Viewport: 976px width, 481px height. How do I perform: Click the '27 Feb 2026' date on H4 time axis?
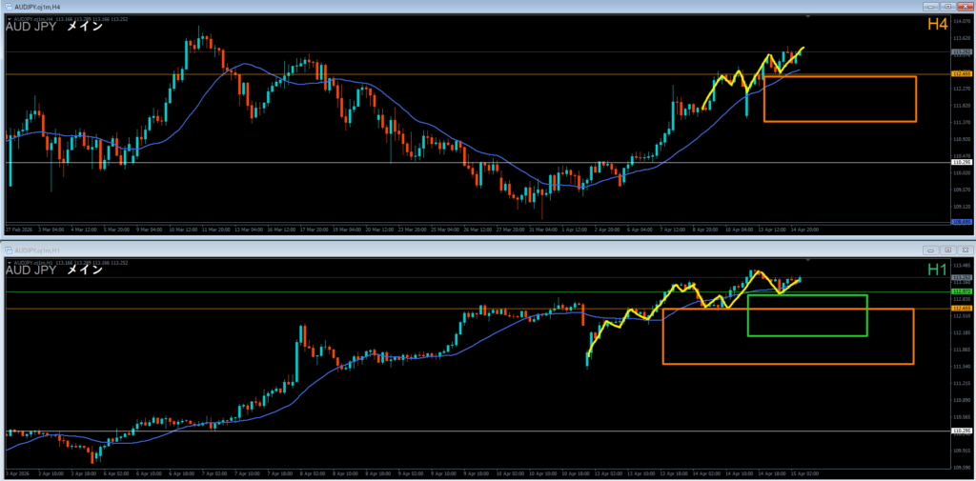tap(17, 230)
